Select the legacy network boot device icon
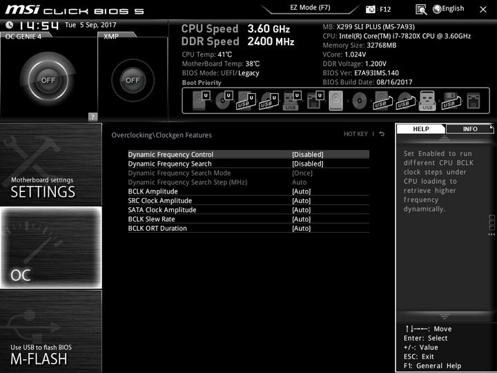Screen dimensions: 497x373 tap(474, 101)
